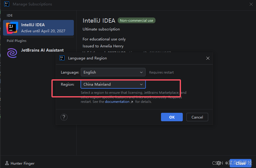The width and height of the screenshot is (256, 168).
Task: Click the 'Issued to Amelia Henry' text
Action: coord(103,46)
